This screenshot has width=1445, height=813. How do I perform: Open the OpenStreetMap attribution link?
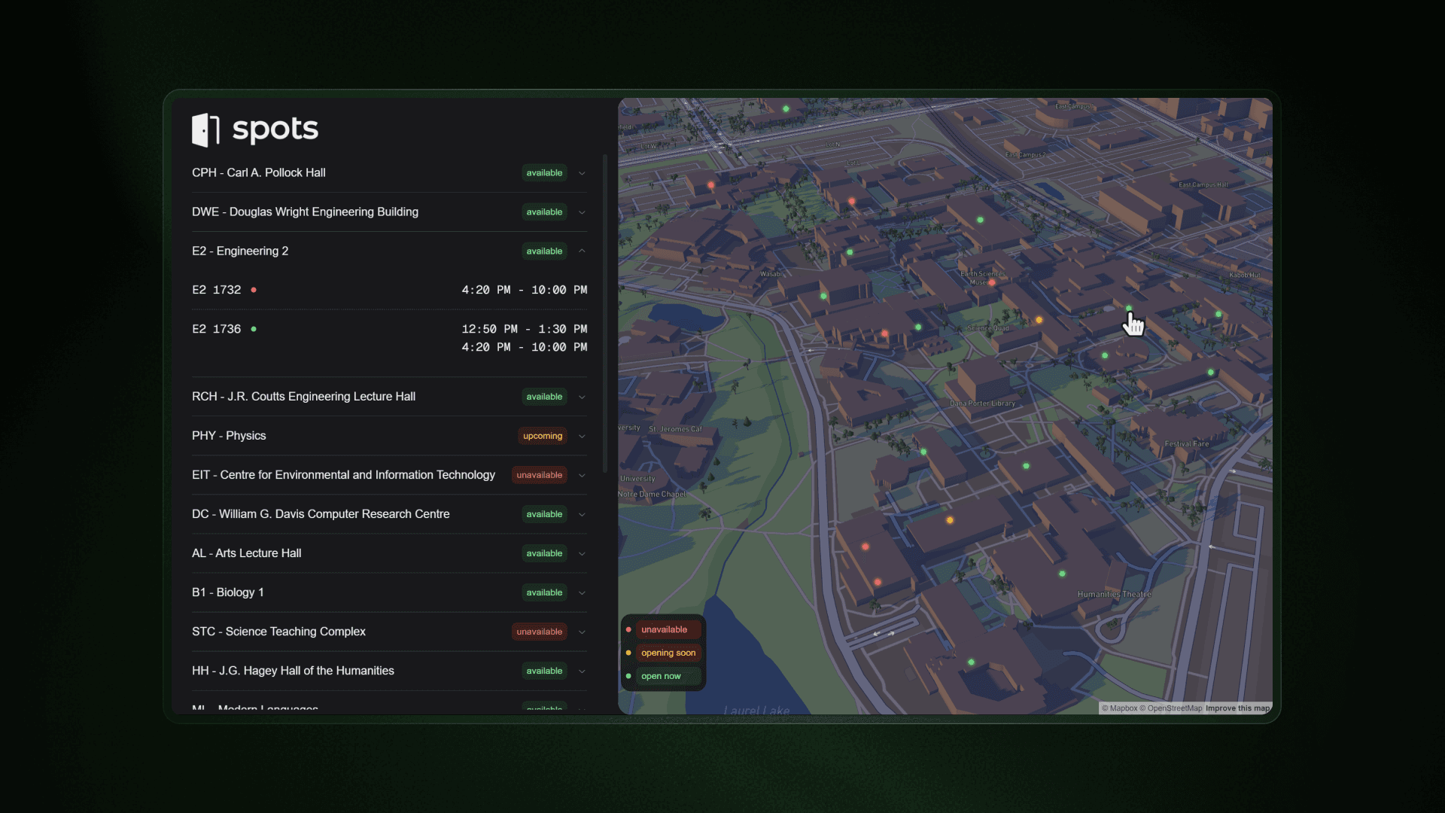(1174, 708)
